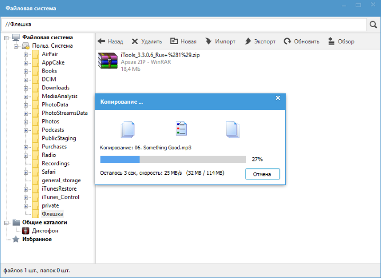This screenshot has height=278, width=381.
Task: Select the Флешка folder in the tree
Action: 52,214
